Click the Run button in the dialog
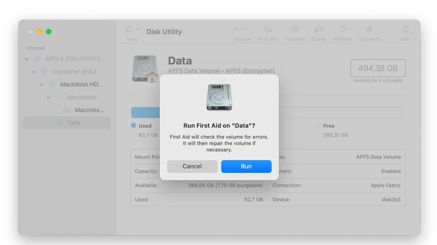Image resolution: width=437 pixels, height=245 pixels. [x=246, y=166]
